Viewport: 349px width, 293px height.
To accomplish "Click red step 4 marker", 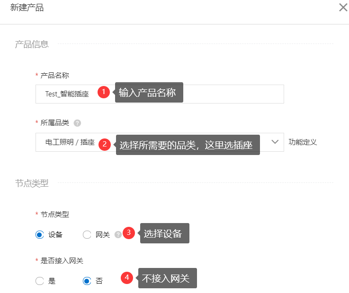I will point(127,278).
